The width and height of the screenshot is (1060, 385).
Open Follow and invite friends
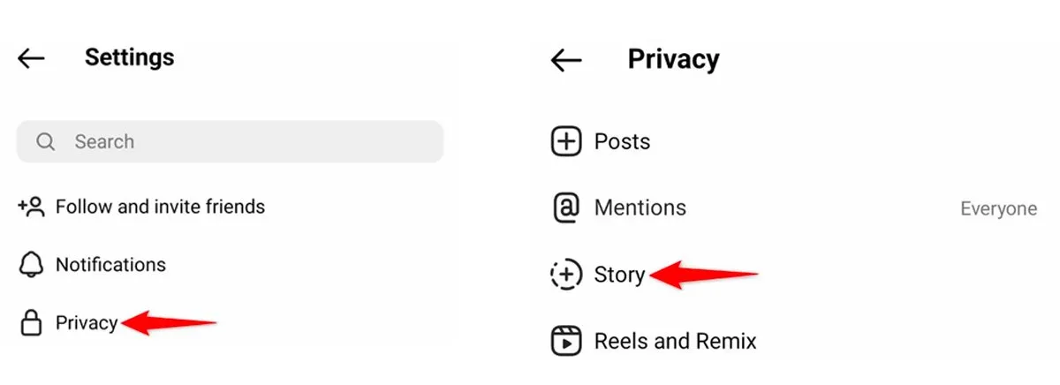pos(160,208)
